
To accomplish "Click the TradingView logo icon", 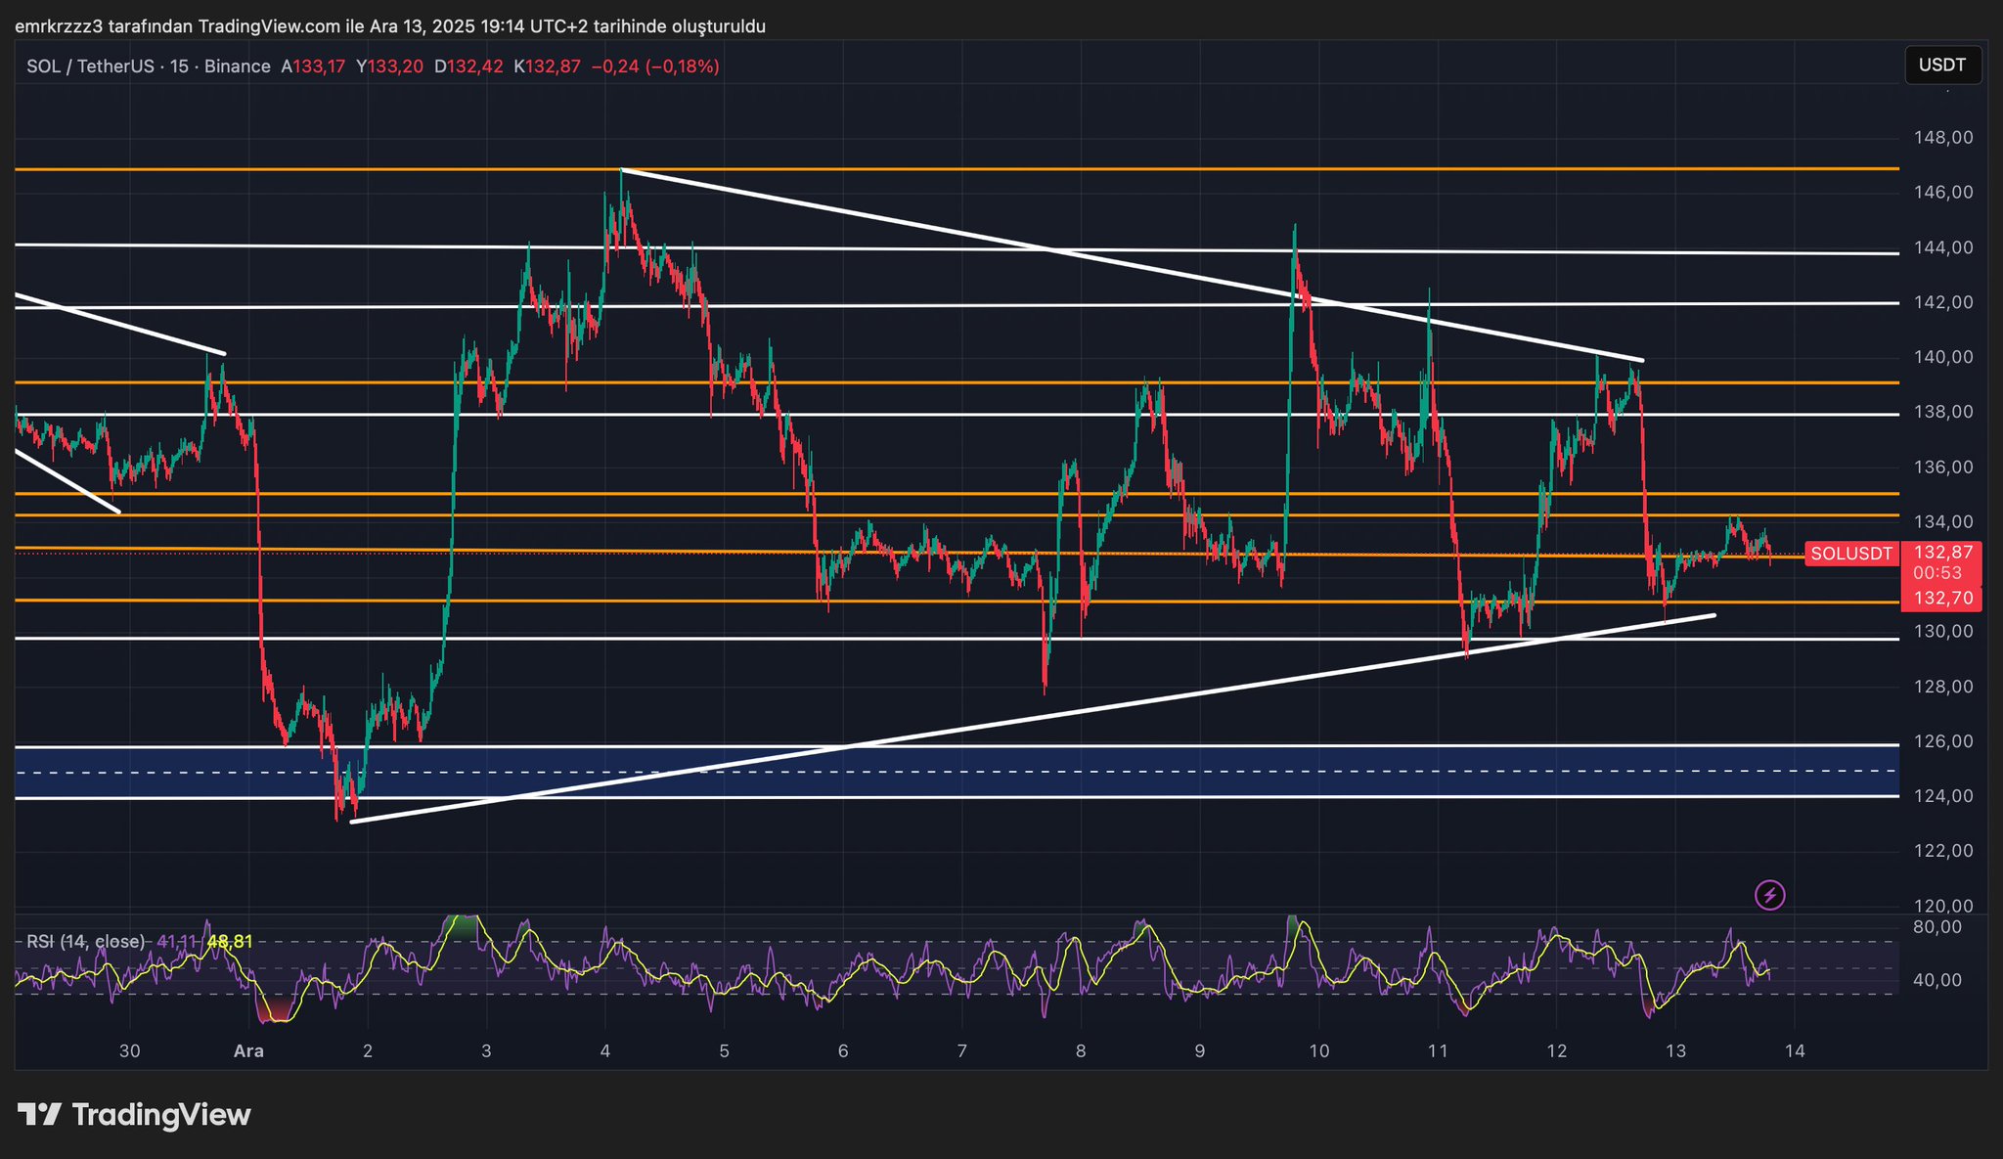I will coord(40,1115).
